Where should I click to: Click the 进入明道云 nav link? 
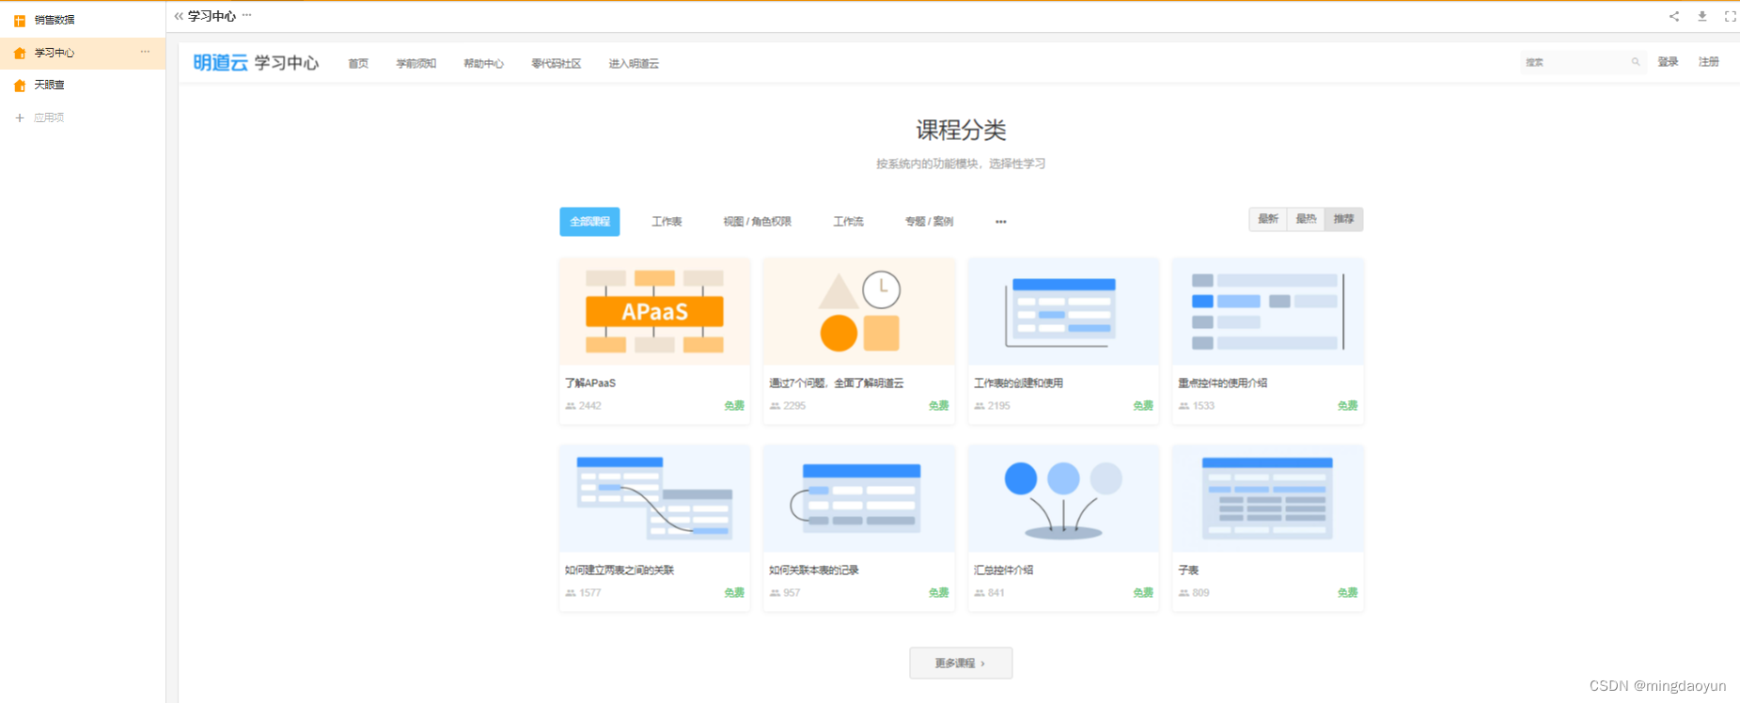634,64
